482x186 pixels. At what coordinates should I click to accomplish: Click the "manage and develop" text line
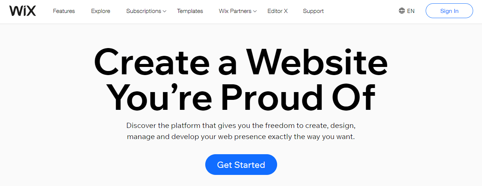coord(241,137)
